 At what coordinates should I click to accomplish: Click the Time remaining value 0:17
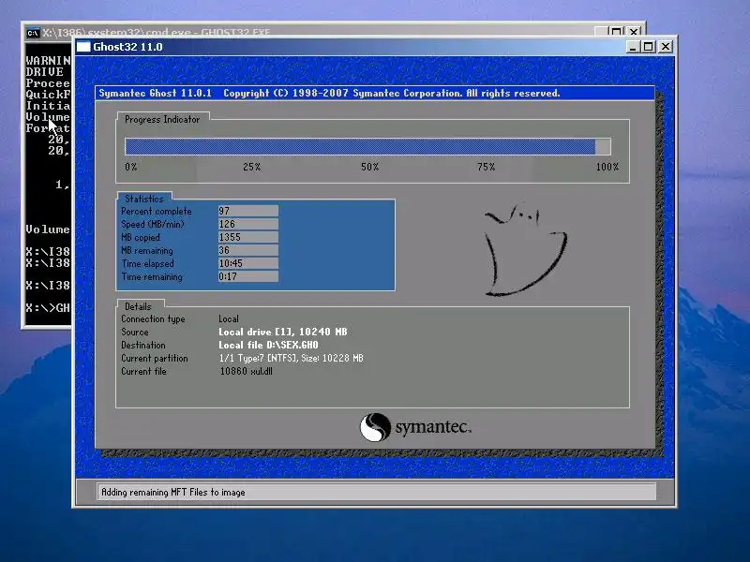click(x=248, y=276)
